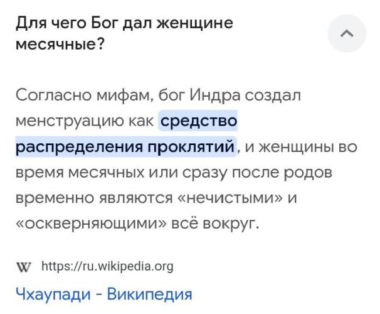This screenshot has height=314, width=380.
Task: Click the https://ru.wikipedia.org URL text
Action: (x=107, y=266)
